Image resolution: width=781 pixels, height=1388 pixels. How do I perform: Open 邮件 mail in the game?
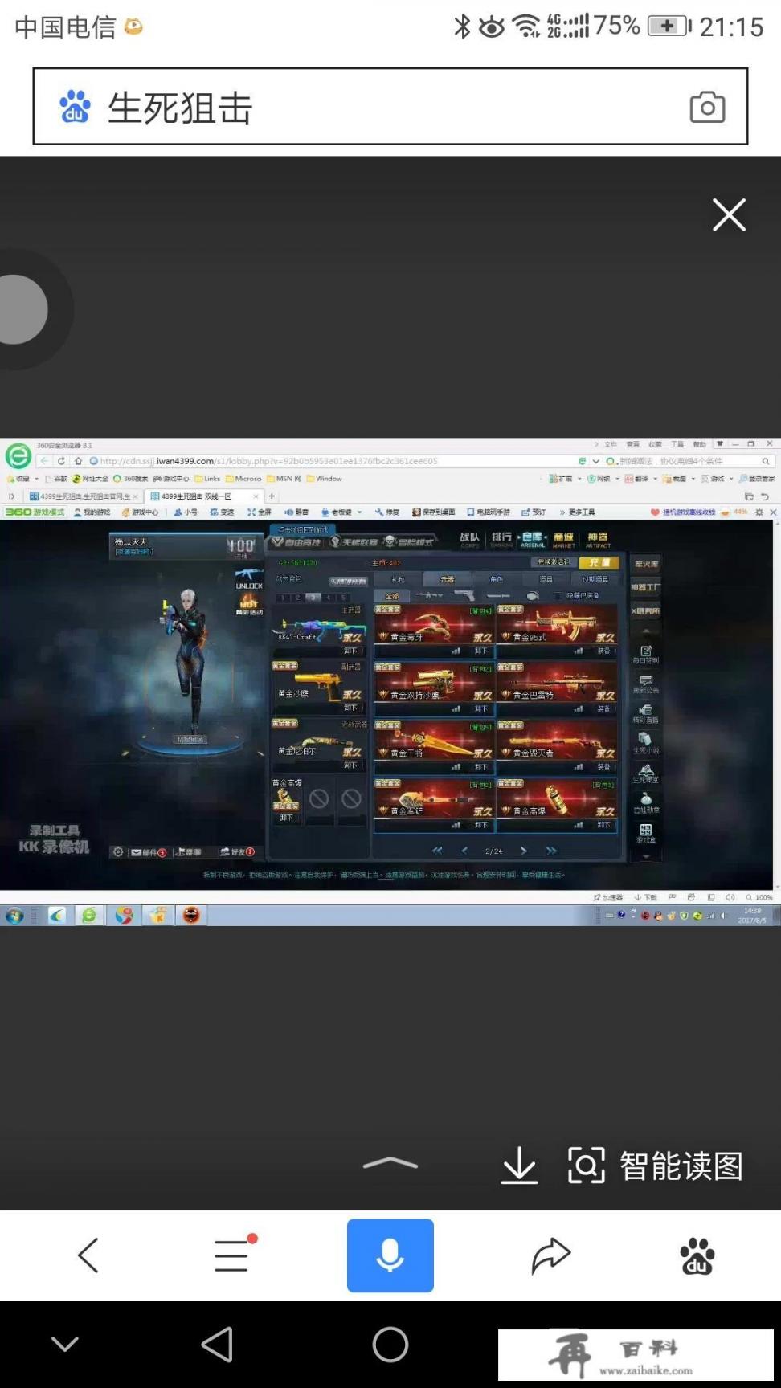pos(149,852)
